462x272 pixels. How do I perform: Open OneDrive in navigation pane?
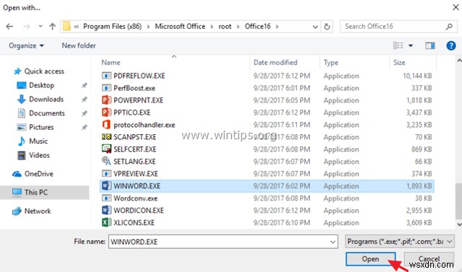tap(32, 174)
